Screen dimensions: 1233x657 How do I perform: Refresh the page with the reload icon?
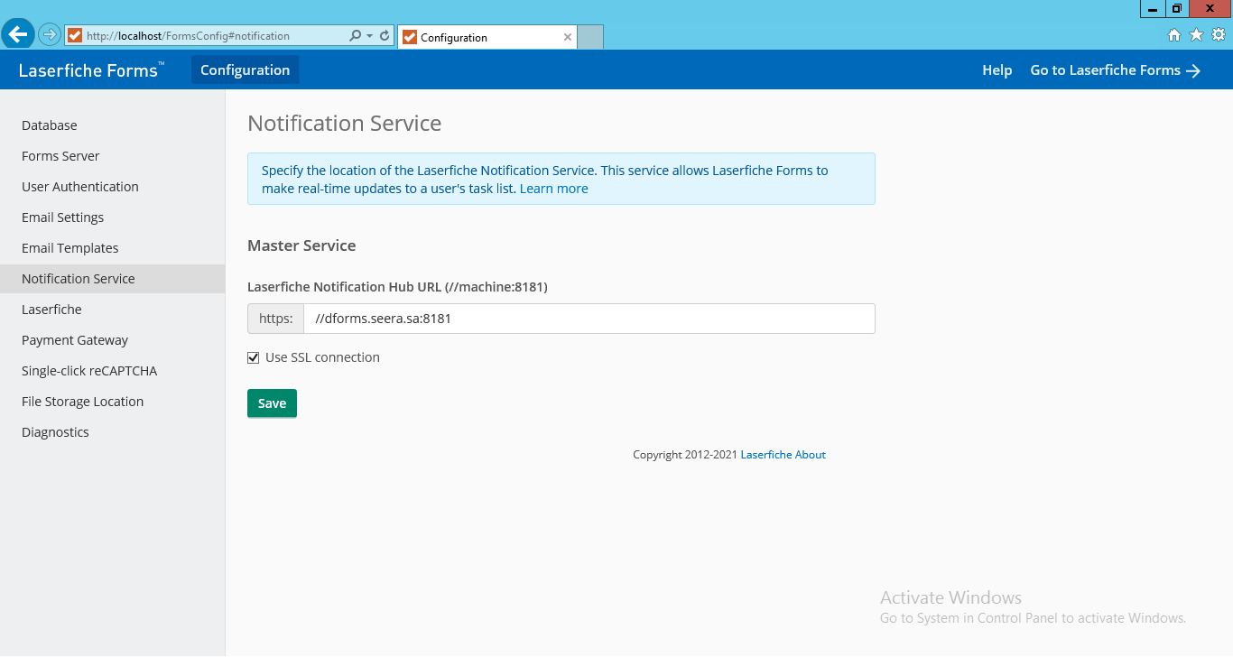coord(385,36)
